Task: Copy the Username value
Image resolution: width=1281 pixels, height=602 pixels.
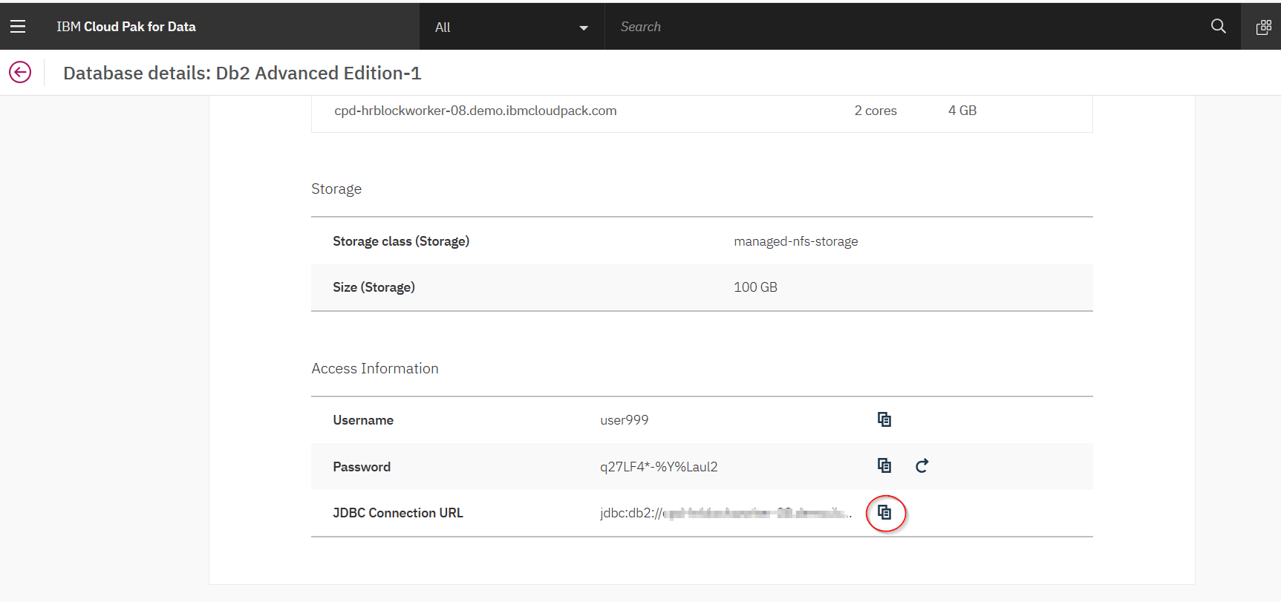Action: (884, 419)
